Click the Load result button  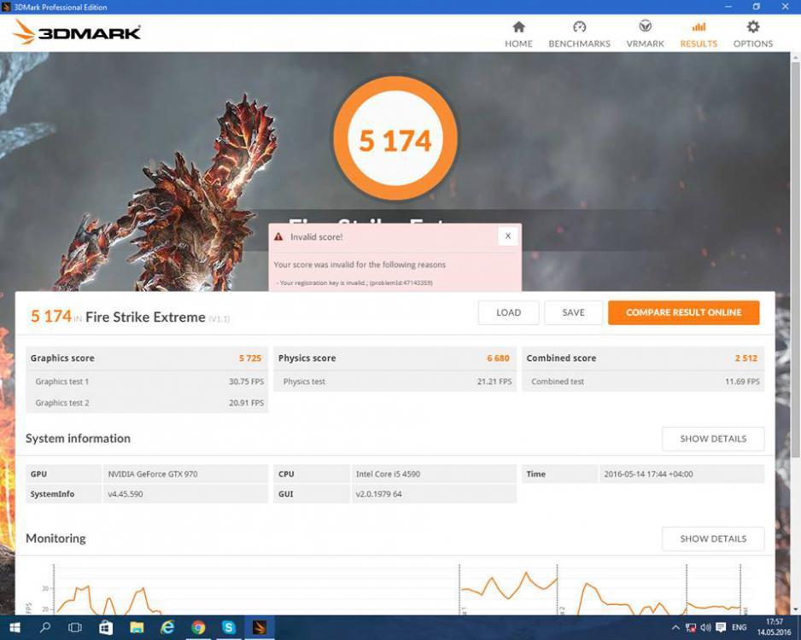(508, 312)
